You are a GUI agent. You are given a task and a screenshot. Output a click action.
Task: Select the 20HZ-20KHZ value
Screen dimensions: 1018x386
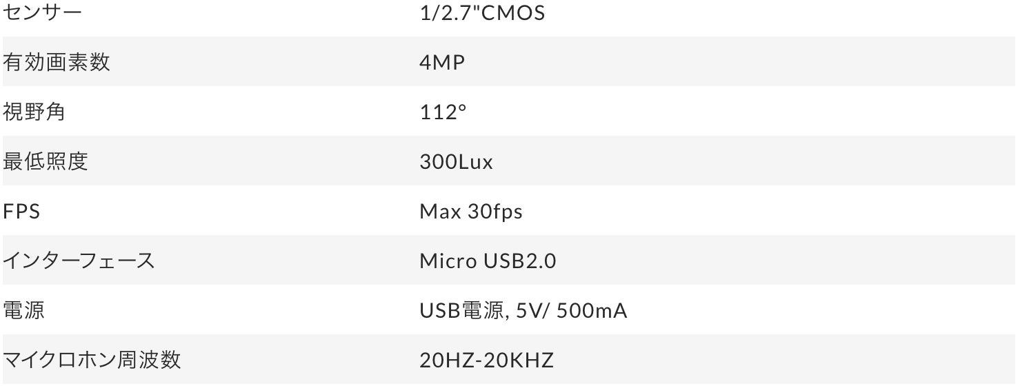coord(486,360)
